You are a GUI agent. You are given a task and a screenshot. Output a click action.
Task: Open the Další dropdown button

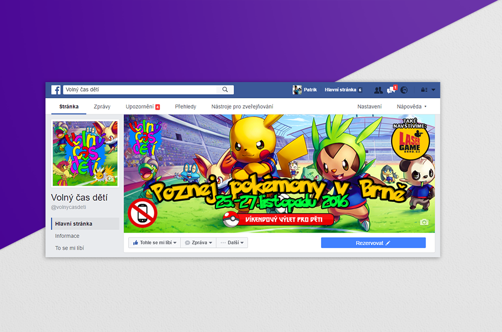pos(232,243)
